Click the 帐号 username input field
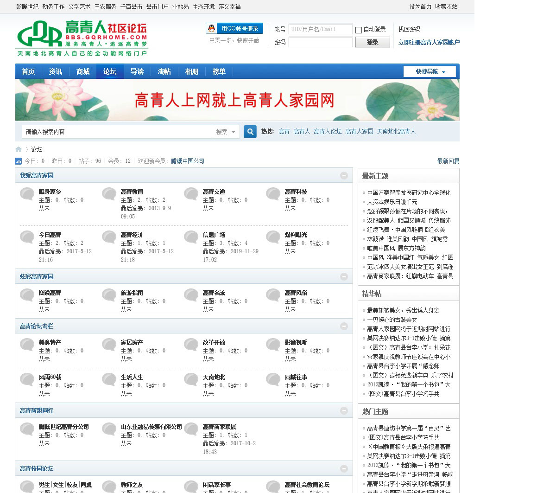 (320, 29)
